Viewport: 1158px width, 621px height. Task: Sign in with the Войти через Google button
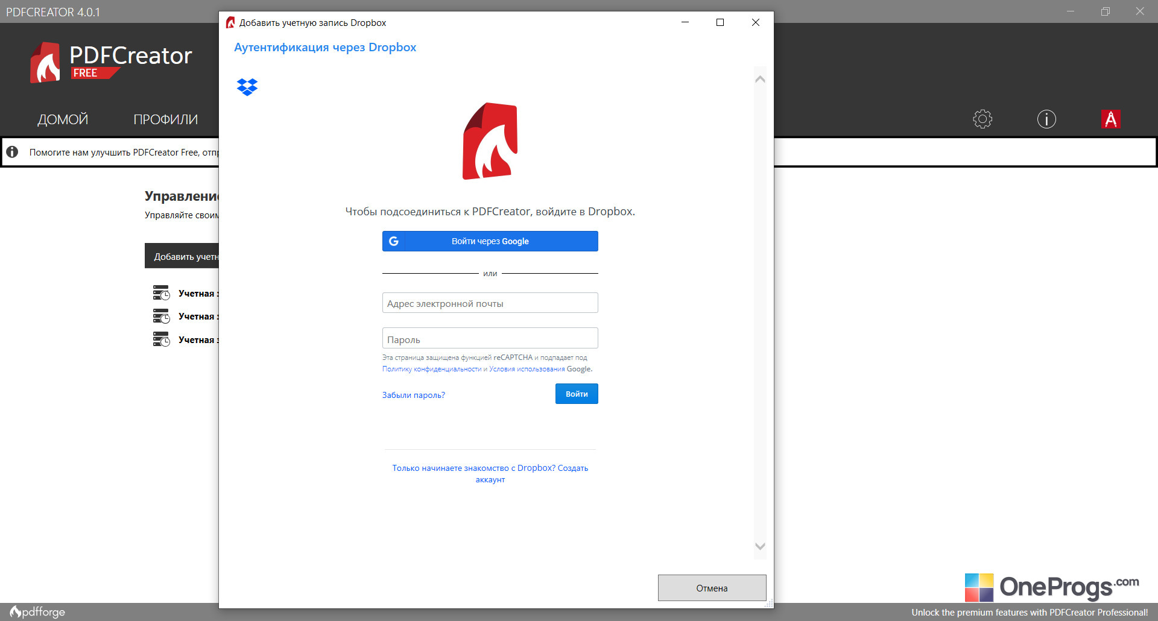[x=490, y=241]
